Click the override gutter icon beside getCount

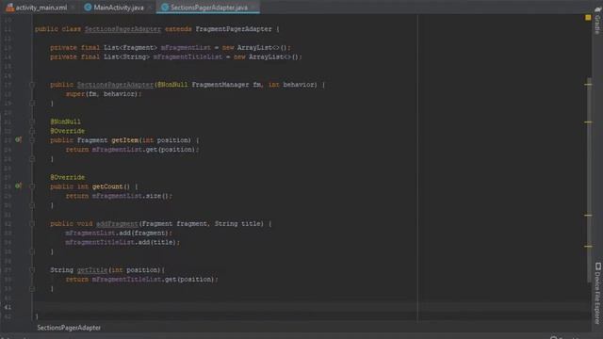18,186
